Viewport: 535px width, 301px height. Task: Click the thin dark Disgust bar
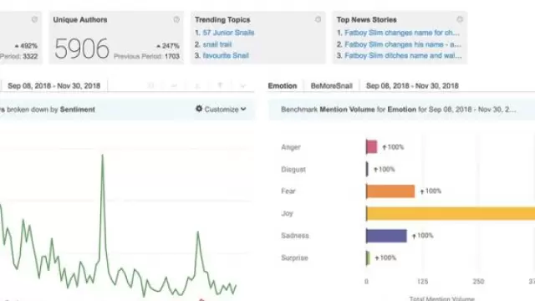(x=367, y=169)
